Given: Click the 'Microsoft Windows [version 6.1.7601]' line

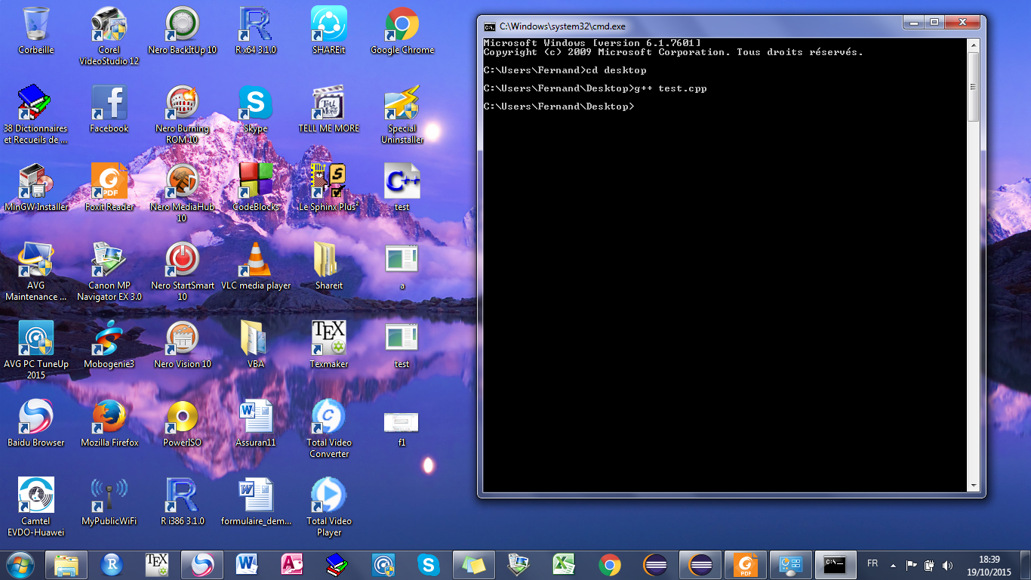Looking at the screenshot, I should pos(592,43).
